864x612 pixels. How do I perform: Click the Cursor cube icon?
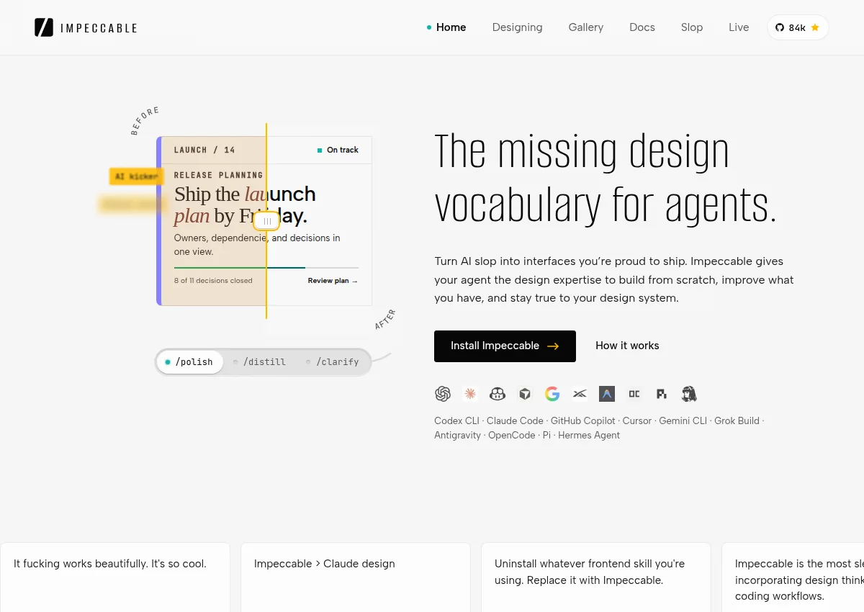525,394
